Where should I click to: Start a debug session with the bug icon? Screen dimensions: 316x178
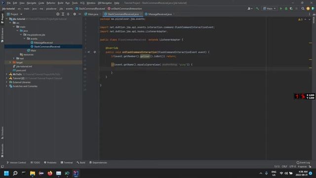tap(286, 9)
